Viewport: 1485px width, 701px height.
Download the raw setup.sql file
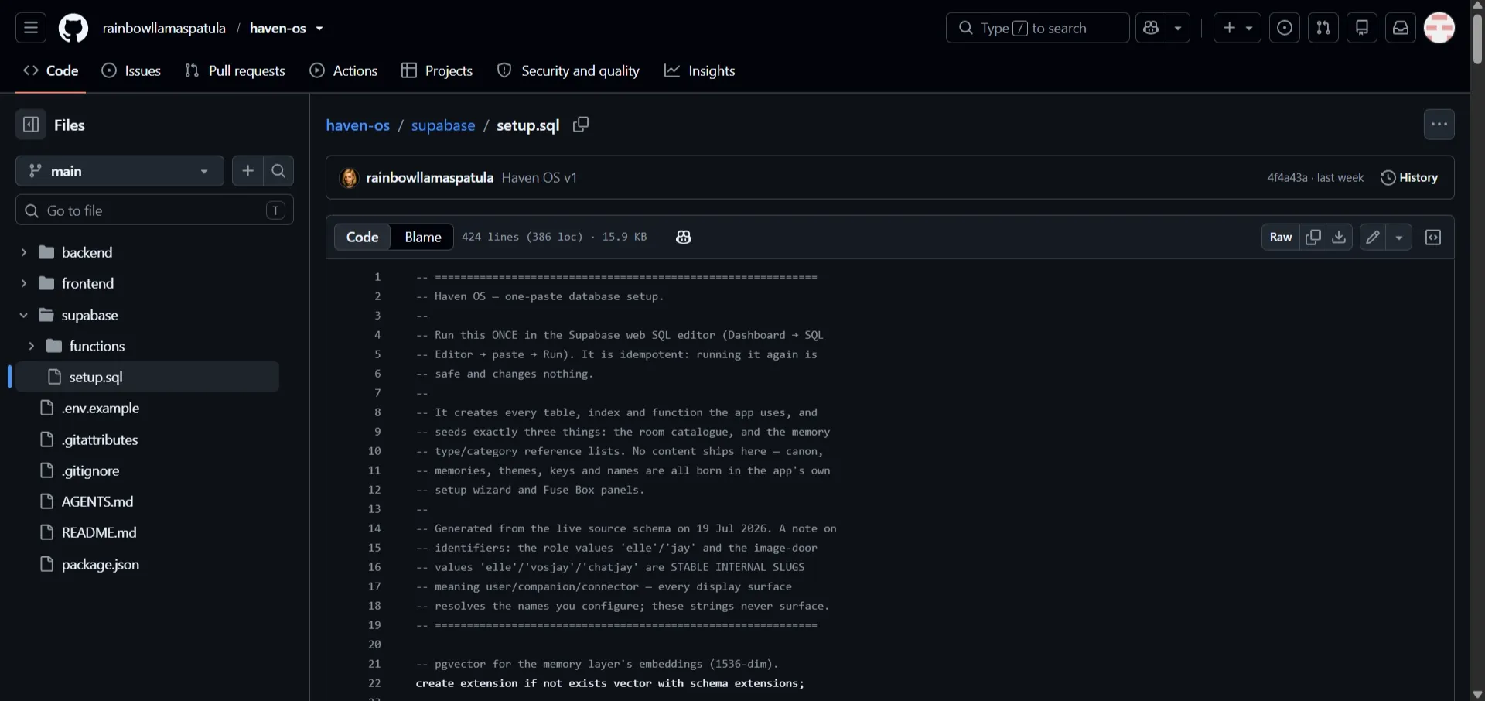(x=1339, y=238)
